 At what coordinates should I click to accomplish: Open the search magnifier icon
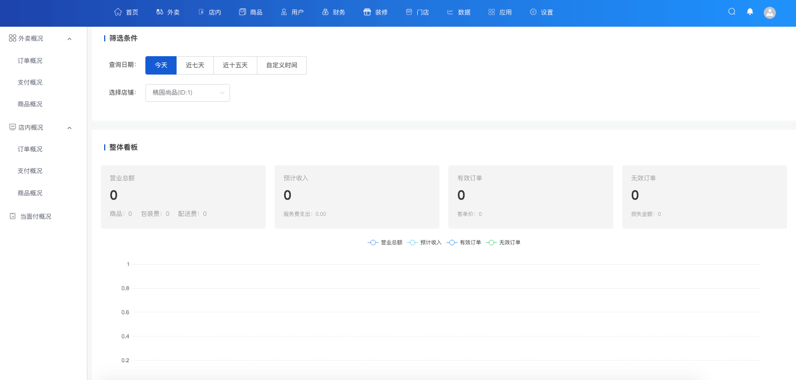pyautogui.click(x=731, y=11)
